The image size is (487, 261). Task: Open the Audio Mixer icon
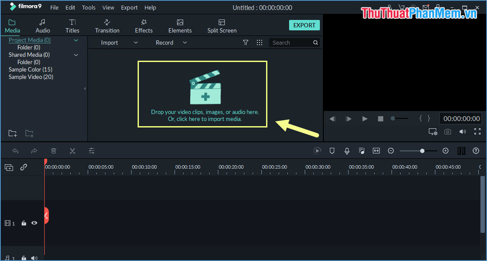[361, 150]
